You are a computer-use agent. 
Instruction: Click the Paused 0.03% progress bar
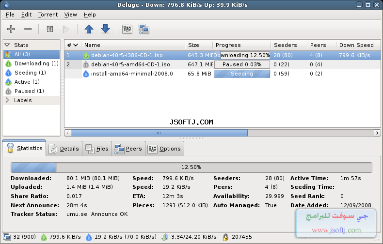click(242, 65)
